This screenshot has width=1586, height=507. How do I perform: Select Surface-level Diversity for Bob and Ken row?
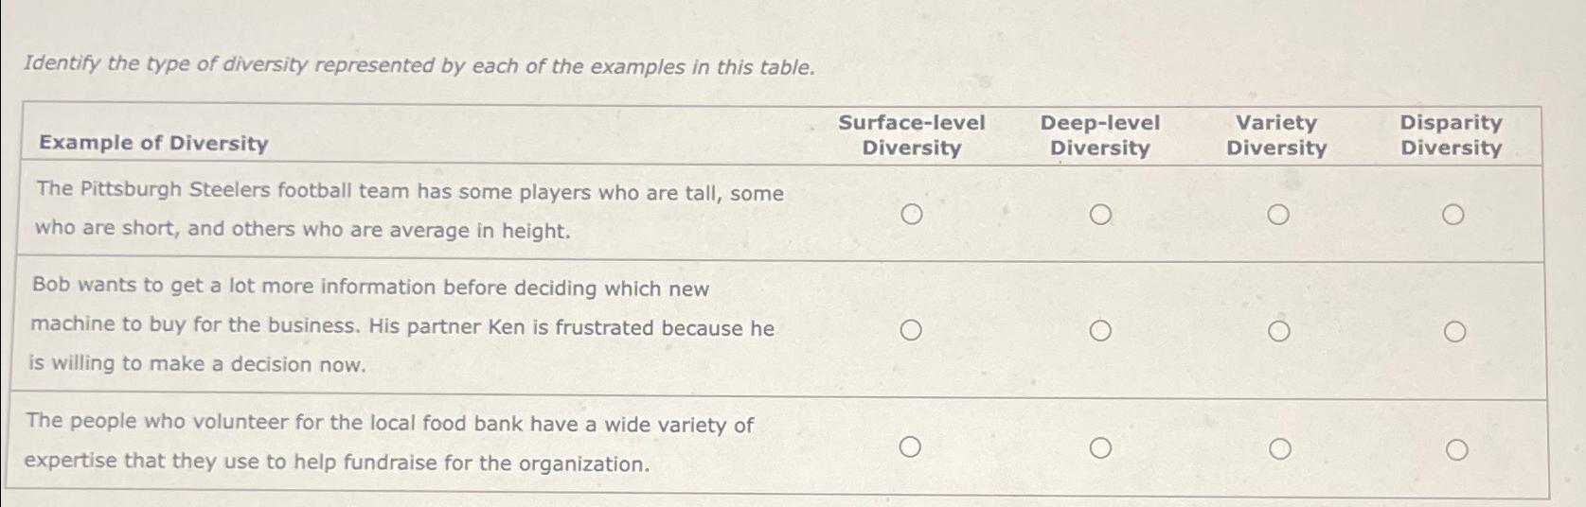click(910, 330)
